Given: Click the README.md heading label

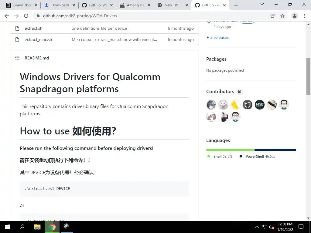Looking at the screenshot, I should point(37,58).
